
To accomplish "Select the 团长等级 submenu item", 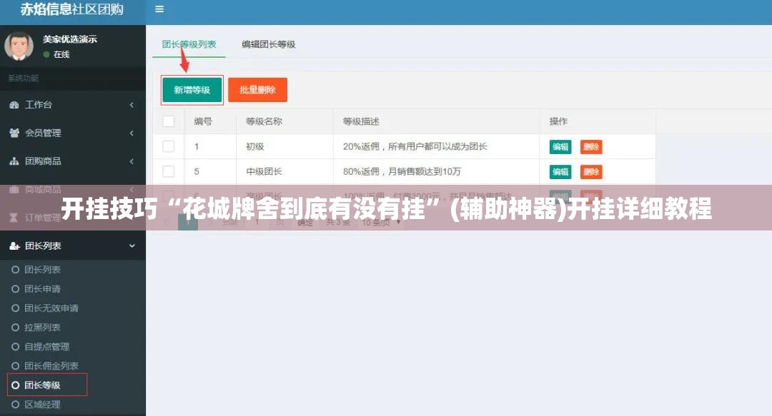I will coord(47,385).
